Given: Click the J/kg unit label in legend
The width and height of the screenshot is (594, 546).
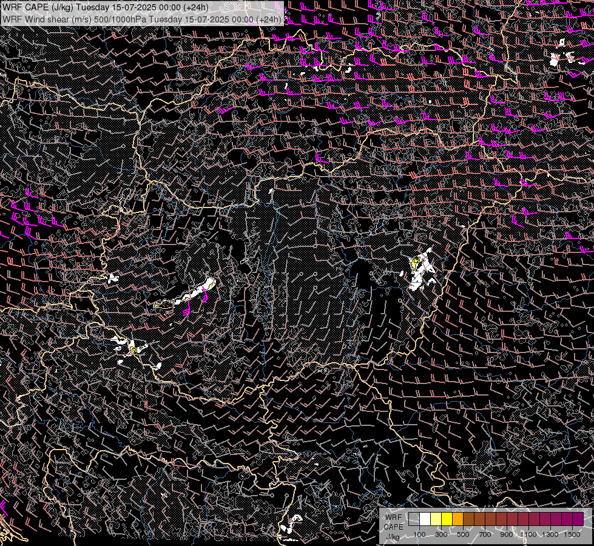Looking at the screenshot, I should coord(393,536).
